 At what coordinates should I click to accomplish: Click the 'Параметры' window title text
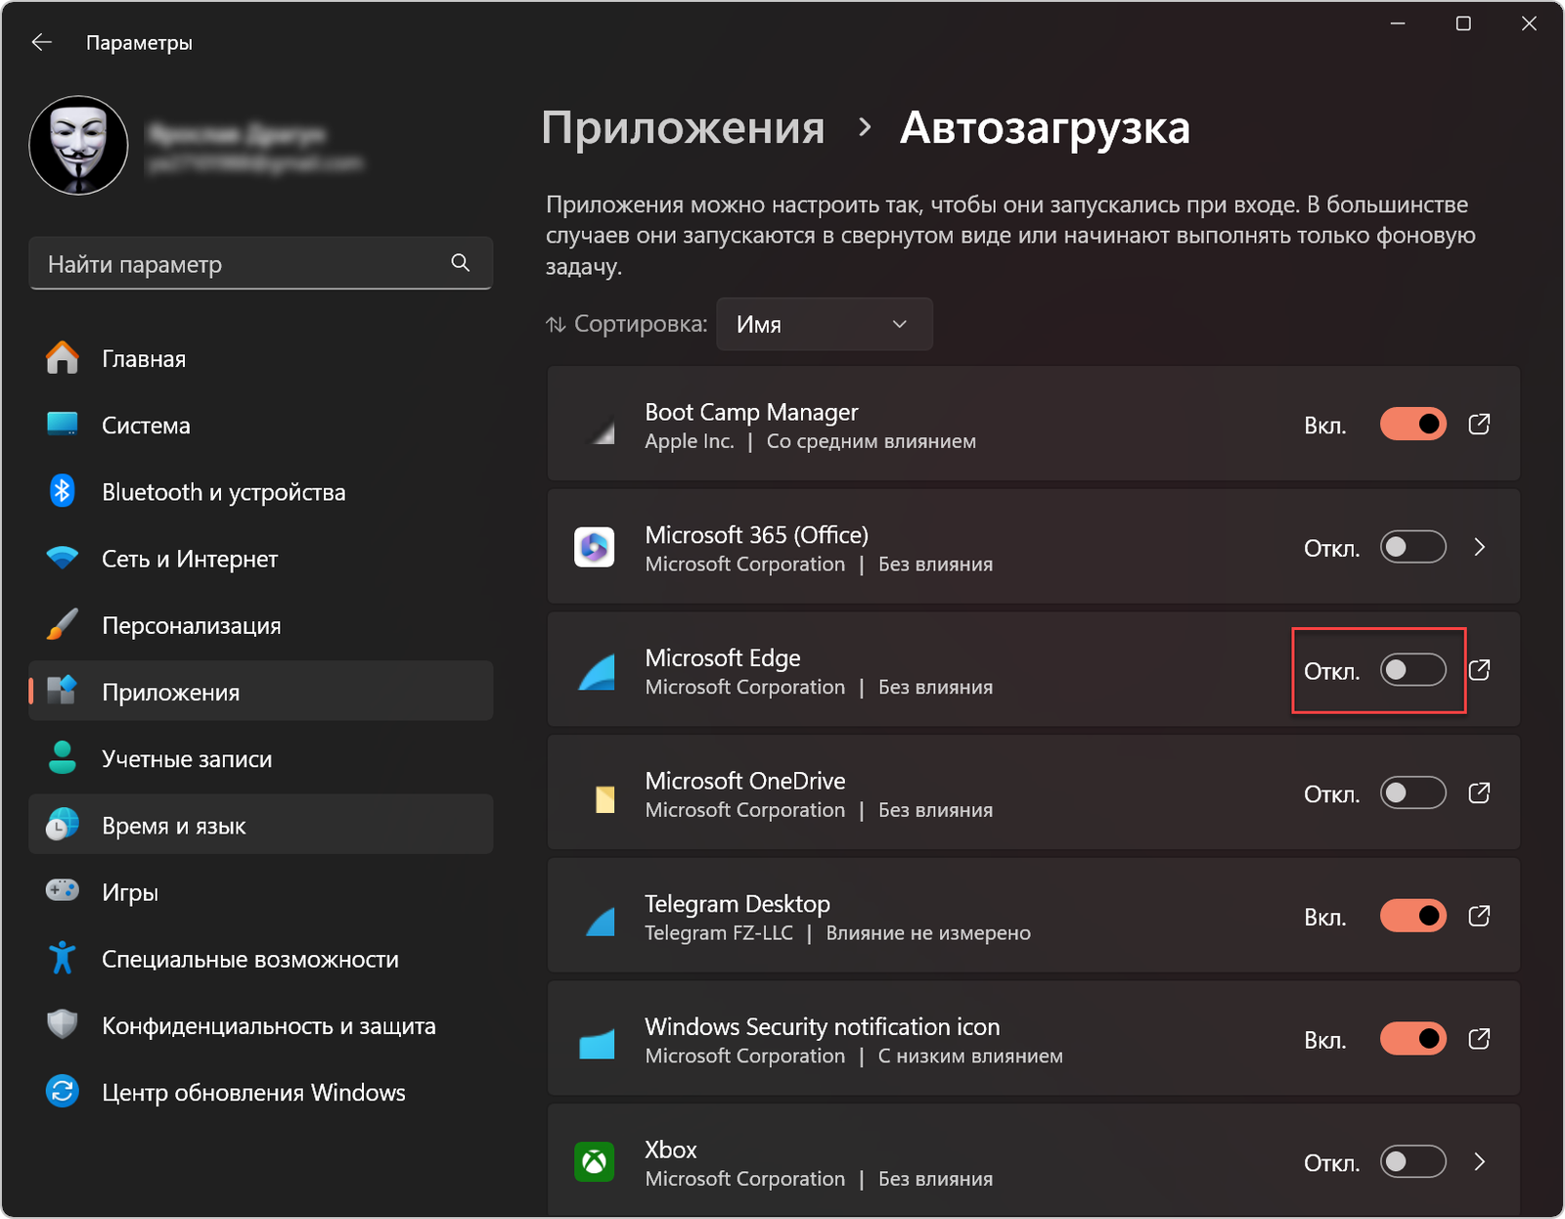[x=139, y=43]
